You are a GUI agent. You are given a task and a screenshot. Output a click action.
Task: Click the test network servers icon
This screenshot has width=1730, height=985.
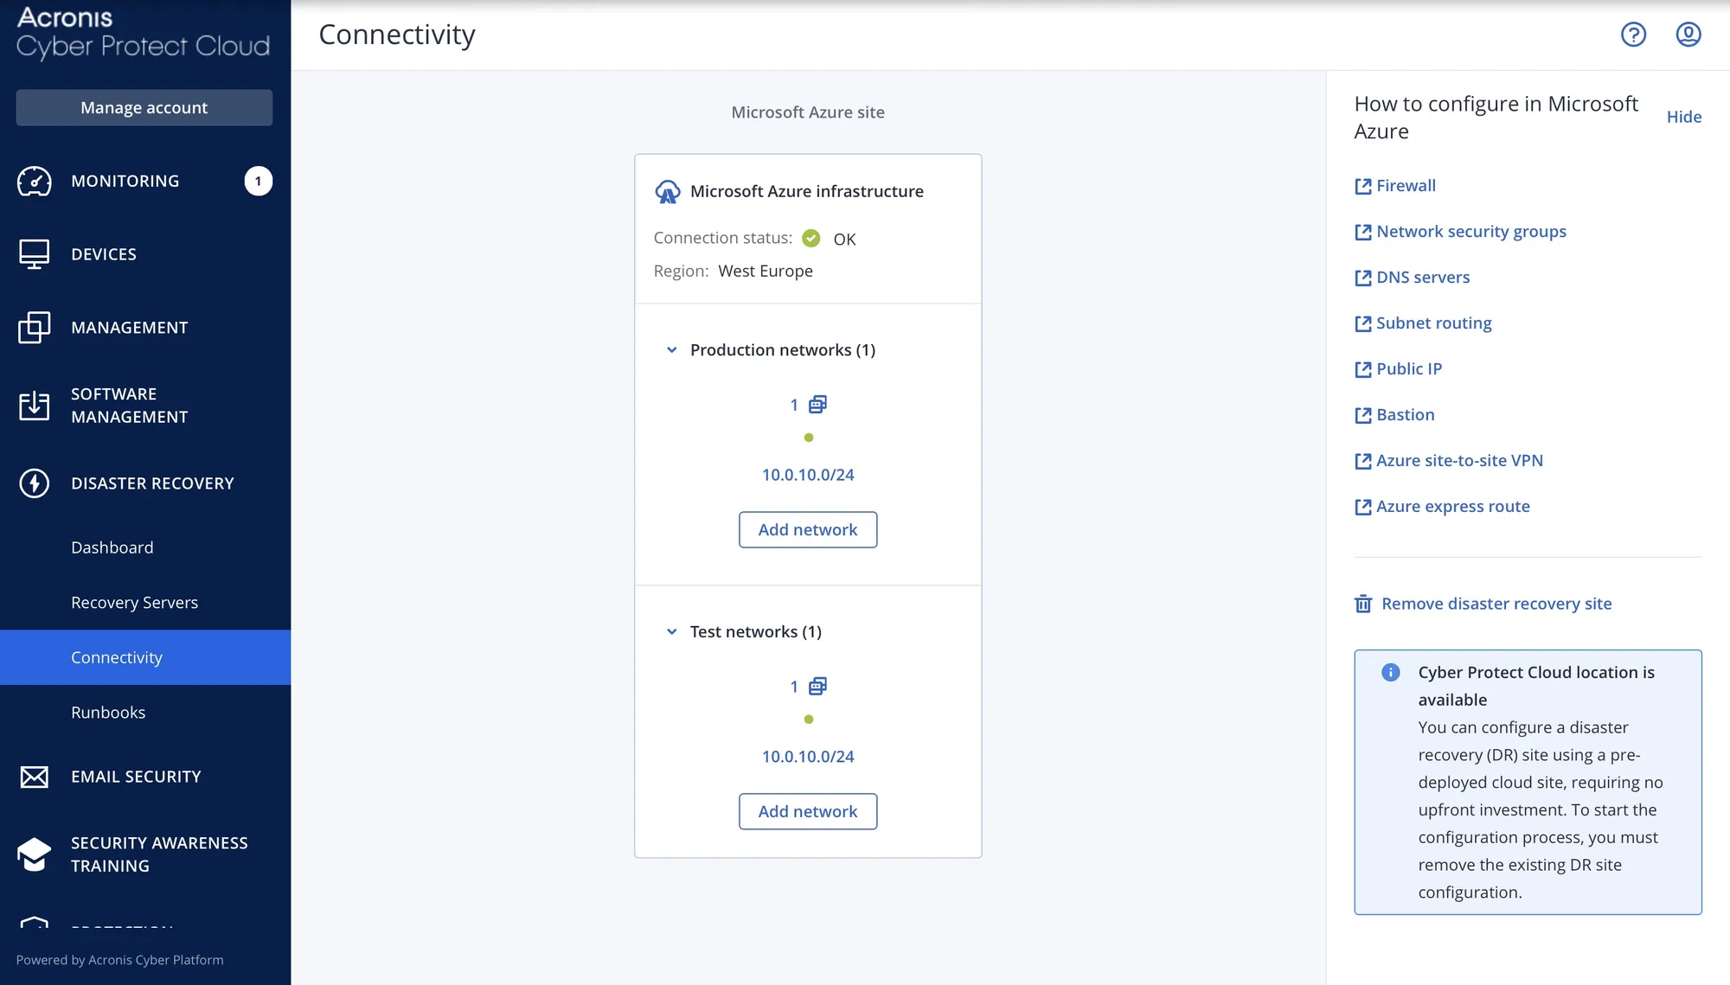(817, 687)
